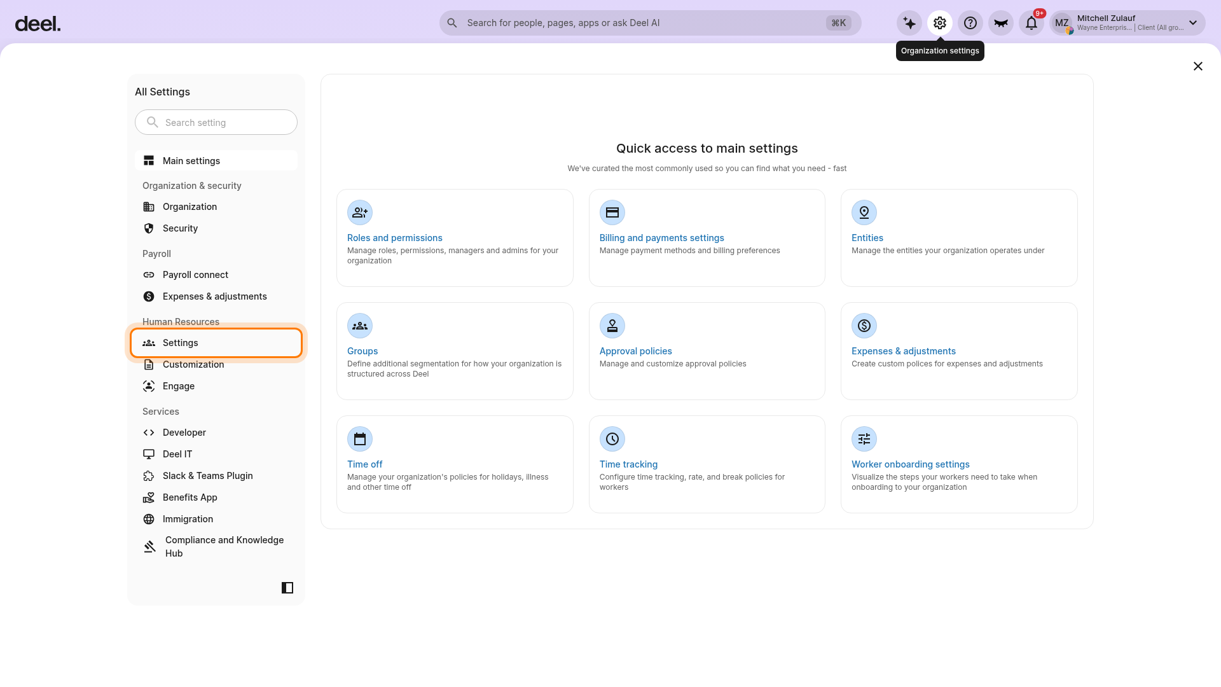Image resolution: width=1221 pixels, height=687 pixels.
Task: Open Benefits App in sidebar
Action: 216,497
